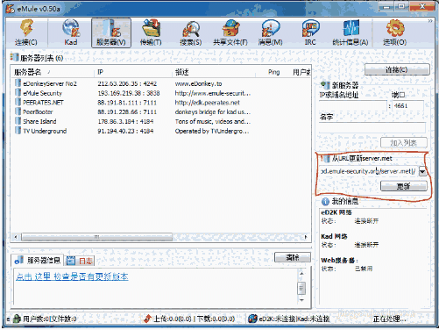Expand the server.met URL dropdown arrow
Image resolution: width=439 pixels, height=330 pixels.
tap(422, 171)
